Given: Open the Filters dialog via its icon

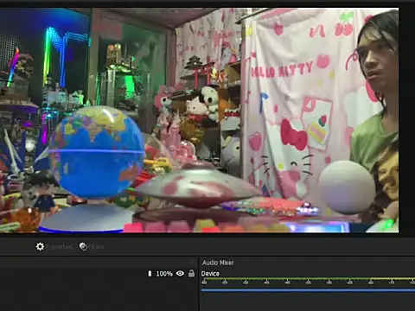Looking at the screenshot, I should [x=83, y=247].
